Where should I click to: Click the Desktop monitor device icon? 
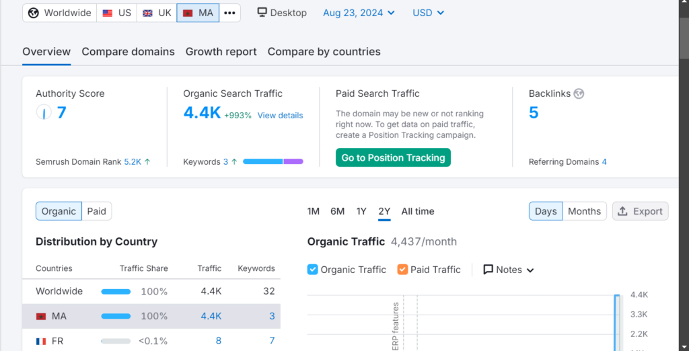coord(262,13)
